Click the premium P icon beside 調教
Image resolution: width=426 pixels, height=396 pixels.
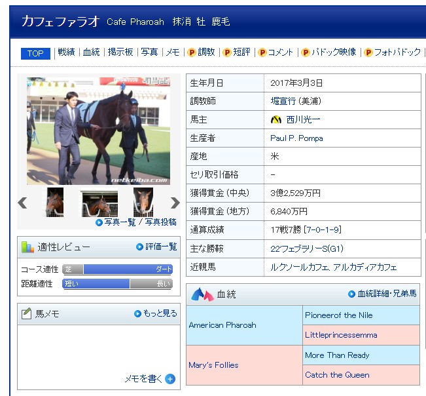click(x=191, y=52)
